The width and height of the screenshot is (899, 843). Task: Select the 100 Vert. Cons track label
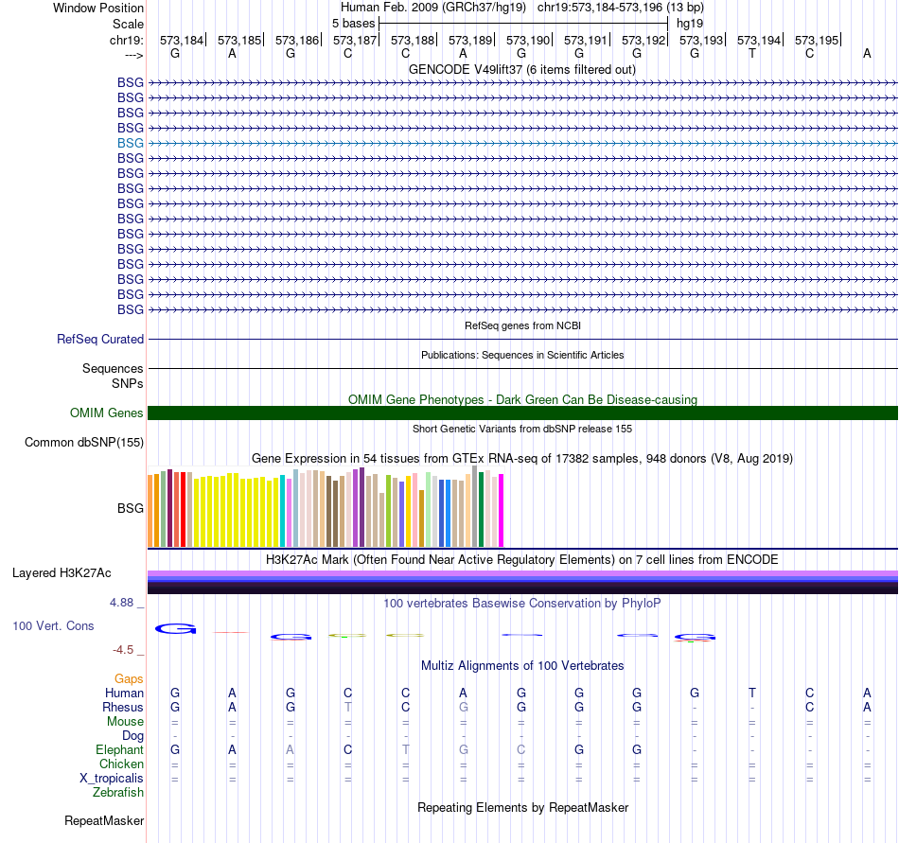tap(53, 625)
